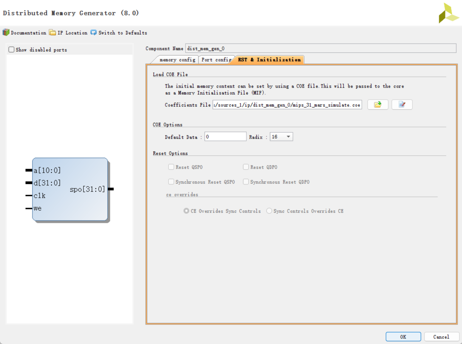Open the Radix dropdown showing 16
Image resolution: width=462 pixels, height=344 pixels.
281,137
